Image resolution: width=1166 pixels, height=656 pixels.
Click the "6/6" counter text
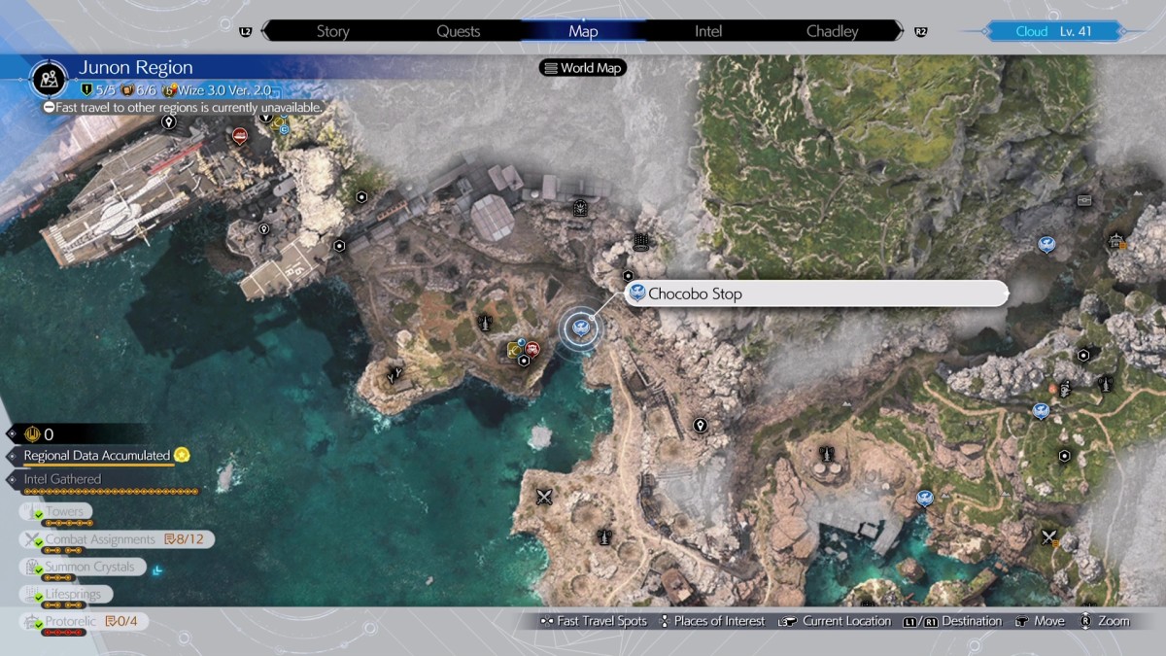(x=146, y=90)
